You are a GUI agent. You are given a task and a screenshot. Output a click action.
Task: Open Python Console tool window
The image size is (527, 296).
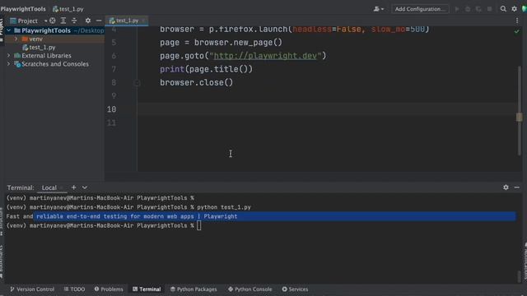pyautogui.click(x=250, y=289)
